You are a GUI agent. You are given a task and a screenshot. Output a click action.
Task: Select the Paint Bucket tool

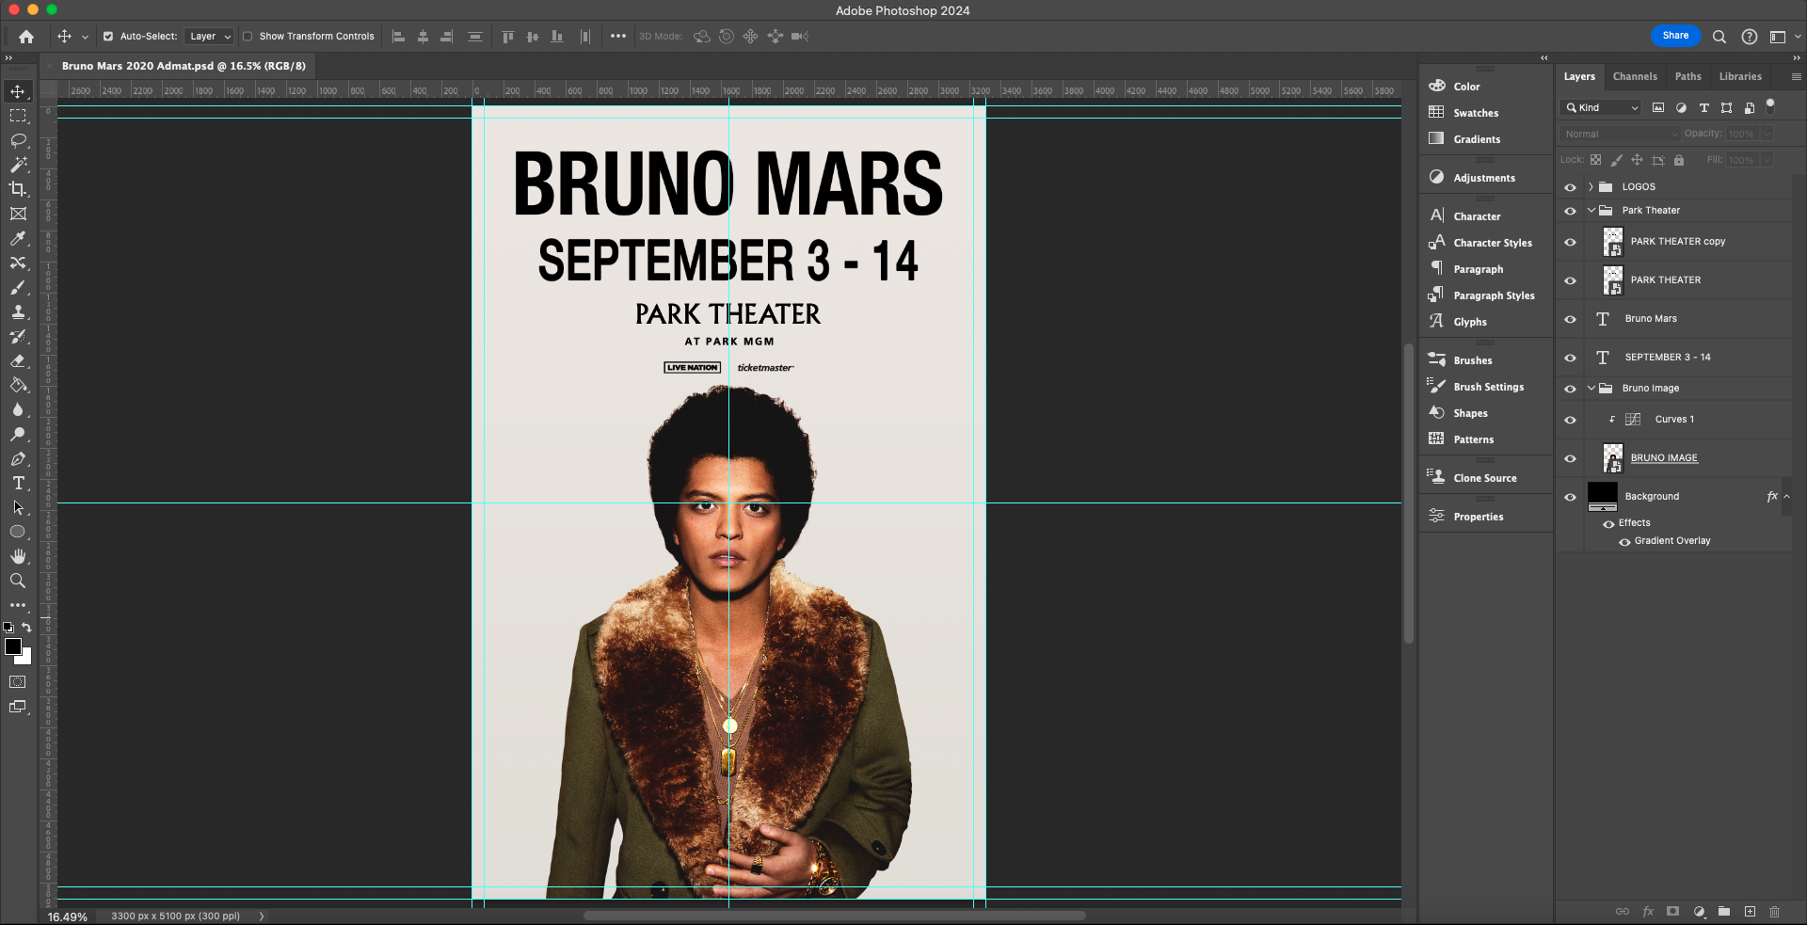click(x=18, y=385)
